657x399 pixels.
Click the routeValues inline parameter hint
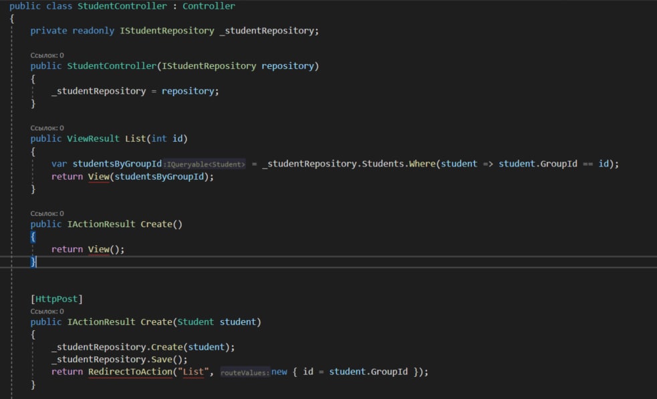tap(245, 372)
